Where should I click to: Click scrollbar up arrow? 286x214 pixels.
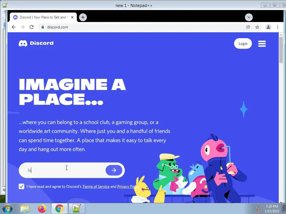tap(281, 34)
